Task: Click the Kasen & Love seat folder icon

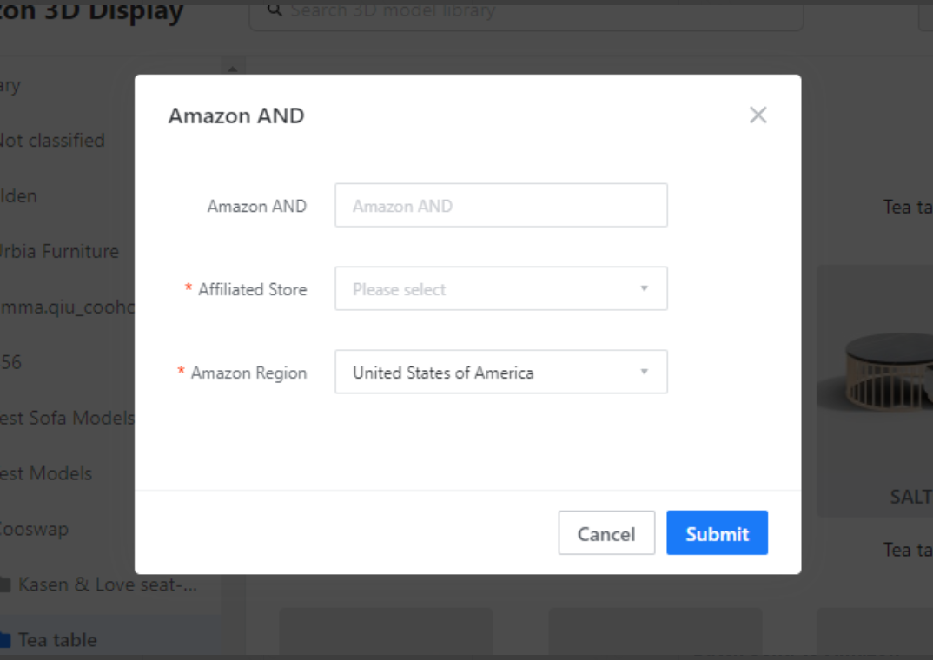Action: [x=5, y=585]
